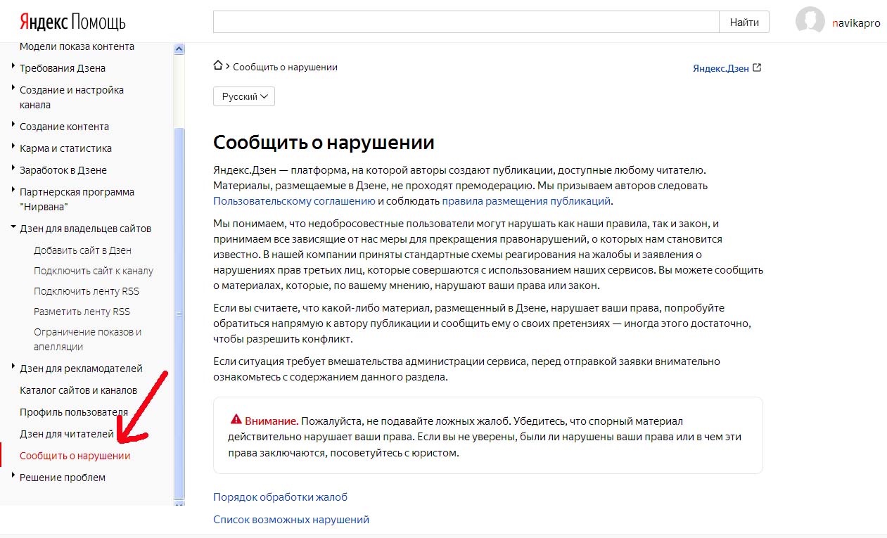887x538 pixels.
Task: Open Добавить сайт в Дзен page
Action: pos(82,250)
